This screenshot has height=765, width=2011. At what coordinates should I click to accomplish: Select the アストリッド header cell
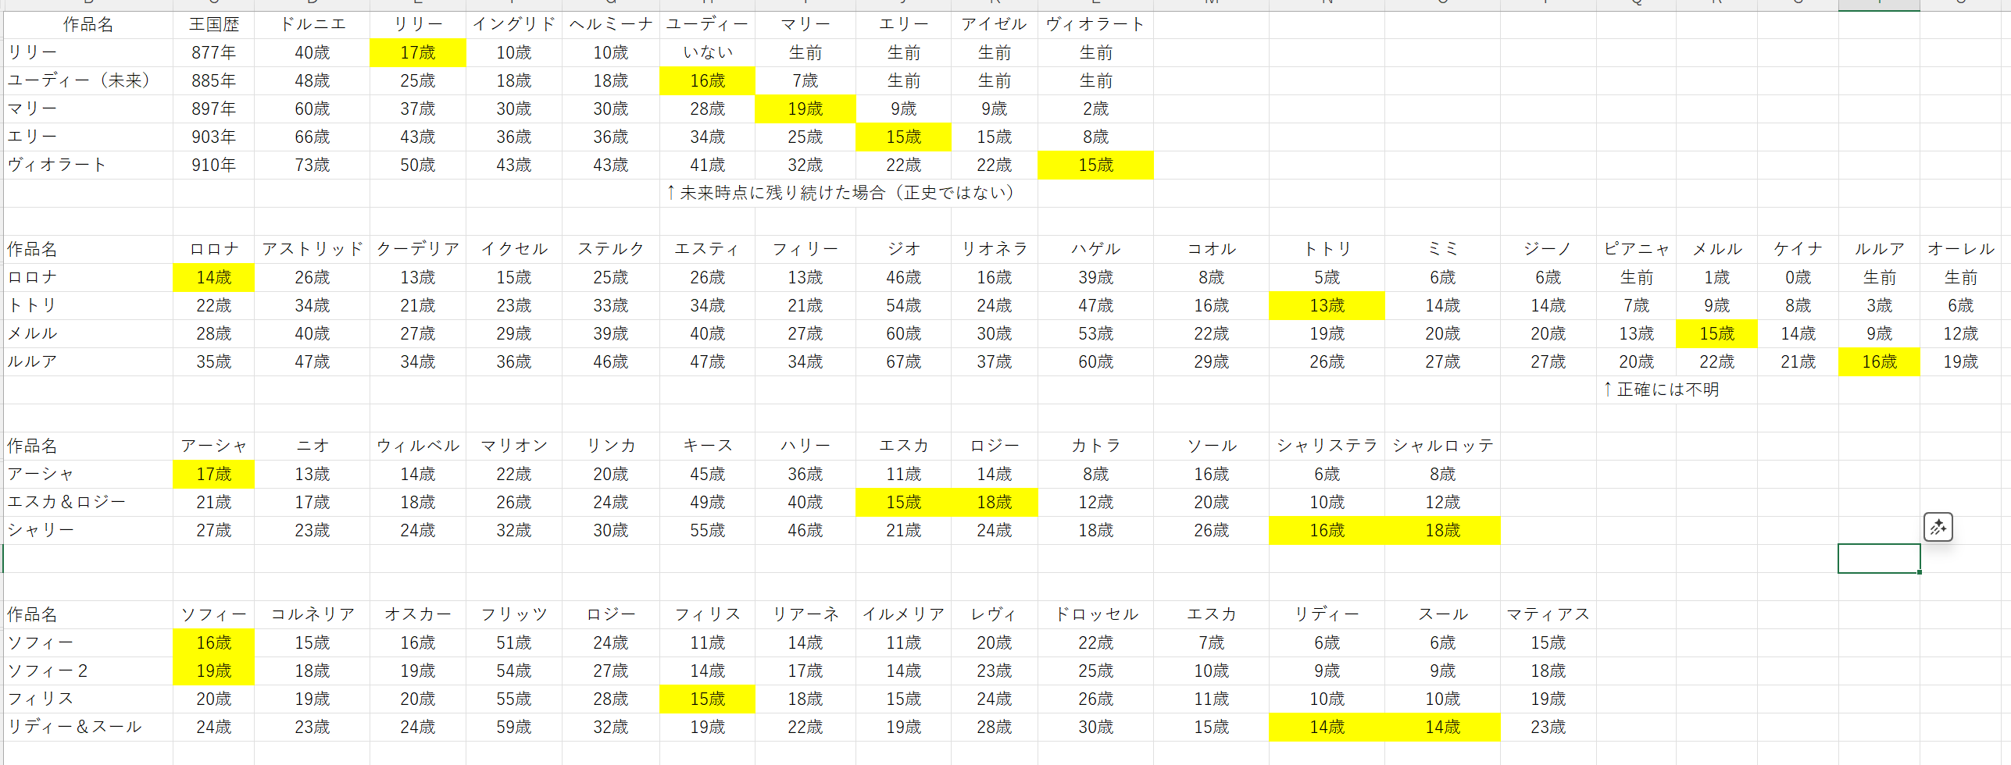(x=312, y=249)
